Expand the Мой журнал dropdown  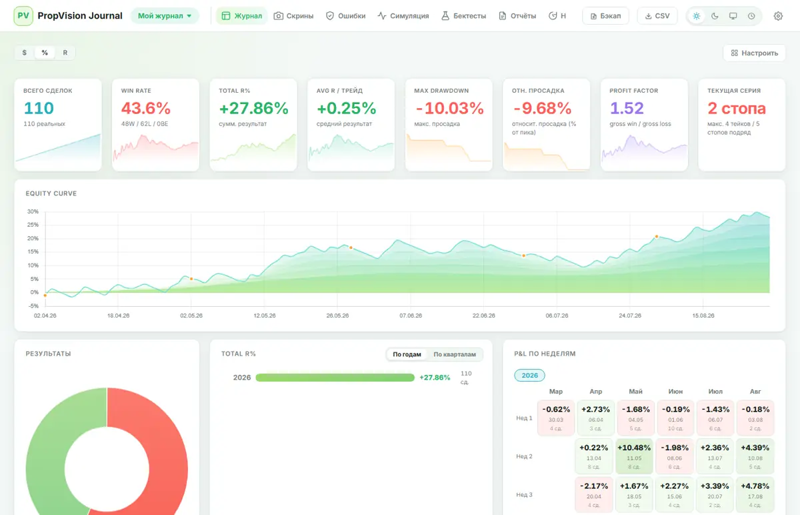tap(165, 16)
